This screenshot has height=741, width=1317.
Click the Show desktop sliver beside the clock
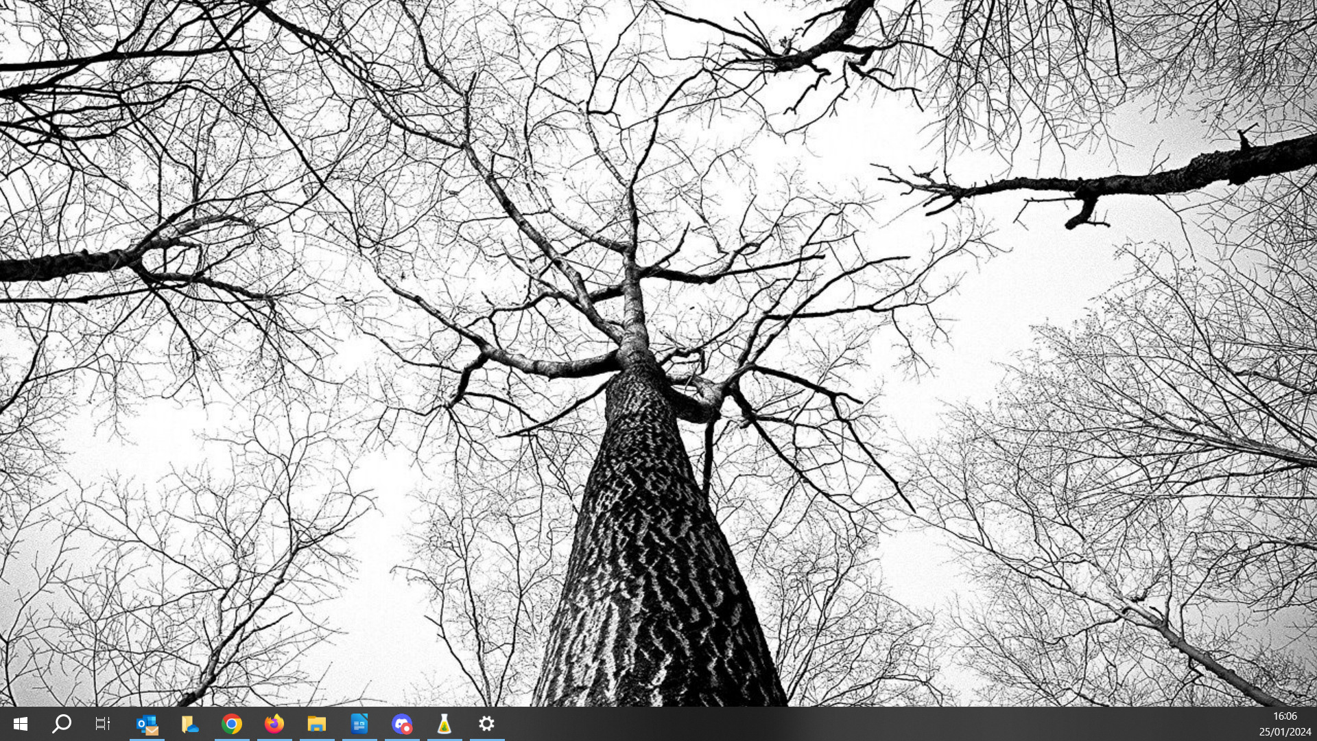point(1315,724)
